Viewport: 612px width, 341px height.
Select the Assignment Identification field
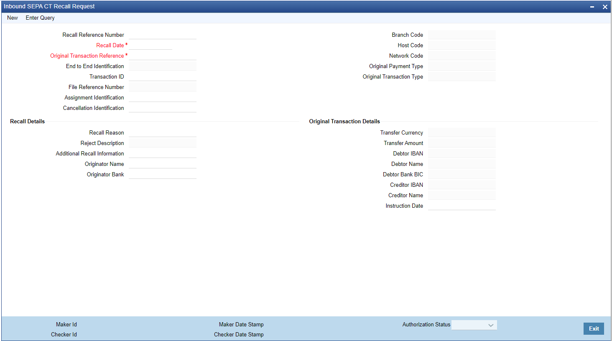163,97
